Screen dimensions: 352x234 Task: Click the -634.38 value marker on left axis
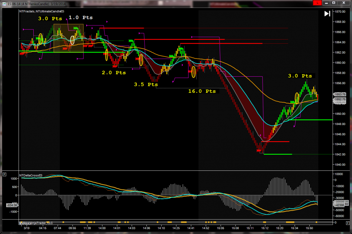coord(11,205)
